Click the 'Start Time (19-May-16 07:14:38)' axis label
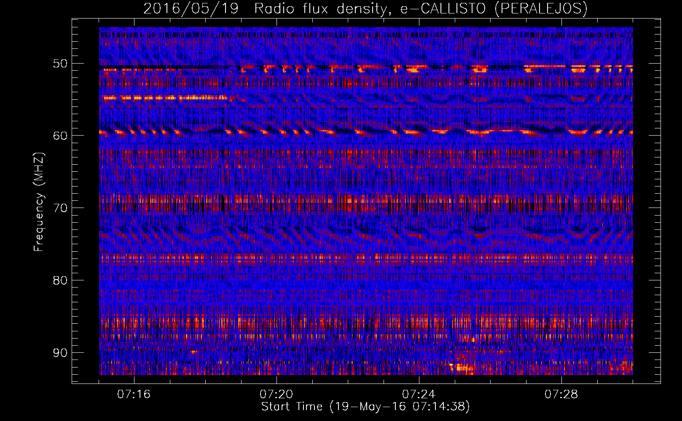Viewport: 682px width, 421px height. tap(365, 407)
